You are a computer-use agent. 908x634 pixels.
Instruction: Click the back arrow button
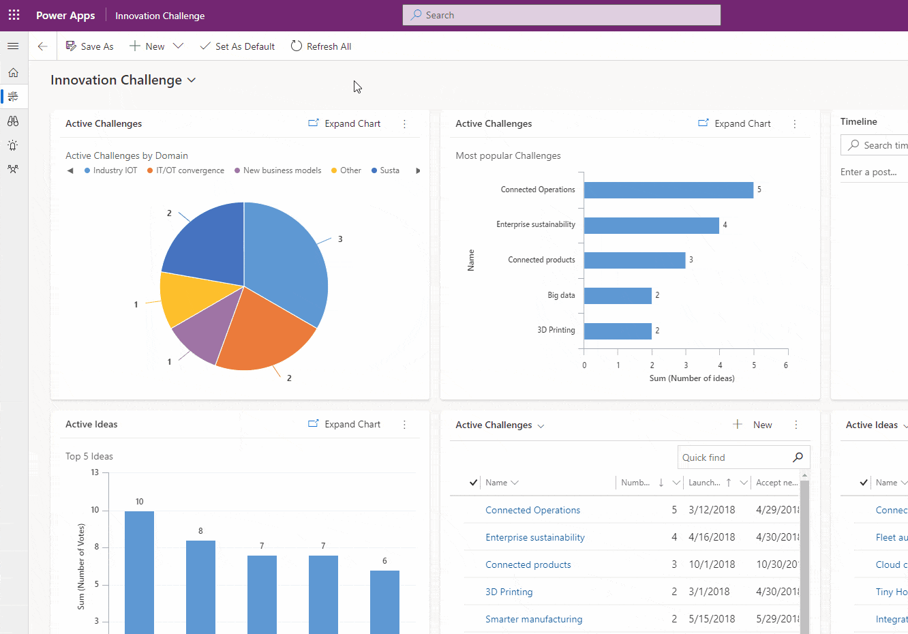pyautogui.click(x=42, y=46)
